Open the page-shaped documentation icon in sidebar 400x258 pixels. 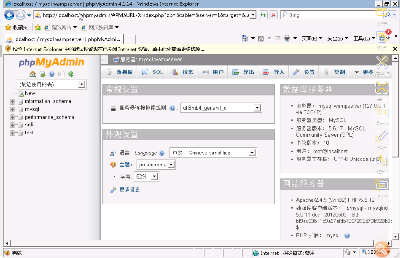[x=61, y=74]
